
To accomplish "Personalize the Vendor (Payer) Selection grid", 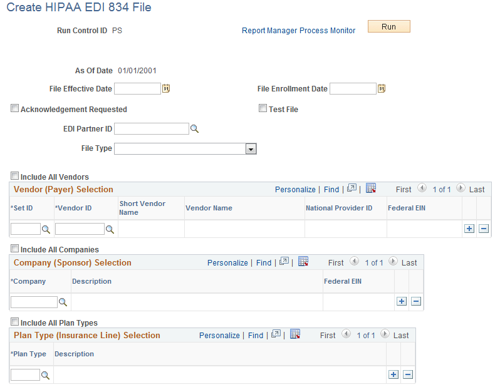I will tap(295, 190).
